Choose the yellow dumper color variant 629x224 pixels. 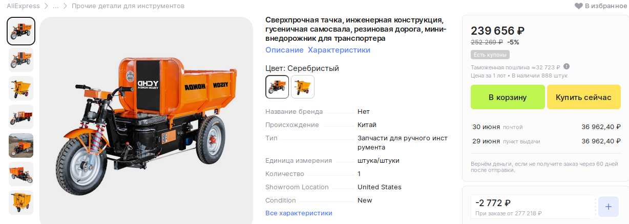(303, 87)
